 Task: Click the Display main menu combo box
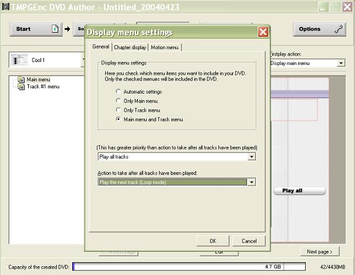(x=307, y=63)
